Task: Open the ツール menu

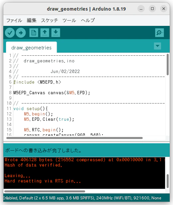Action: click(x=69, y=20)
